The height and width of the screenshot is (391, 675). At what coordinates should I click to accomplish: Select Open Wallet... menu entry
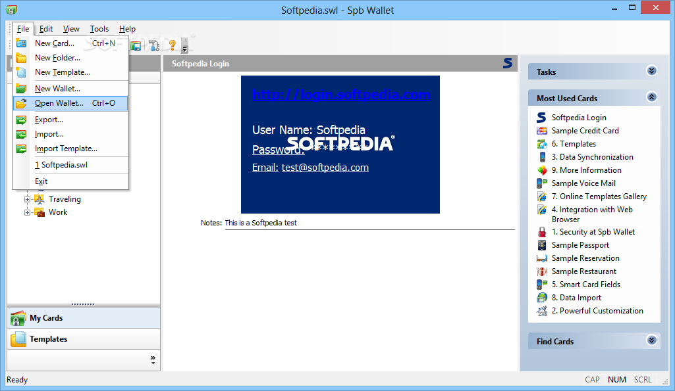click(x=70, y=103)
